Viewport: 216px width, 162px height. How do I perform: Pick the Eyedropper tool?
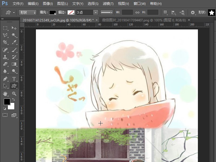tap(14, 42)
